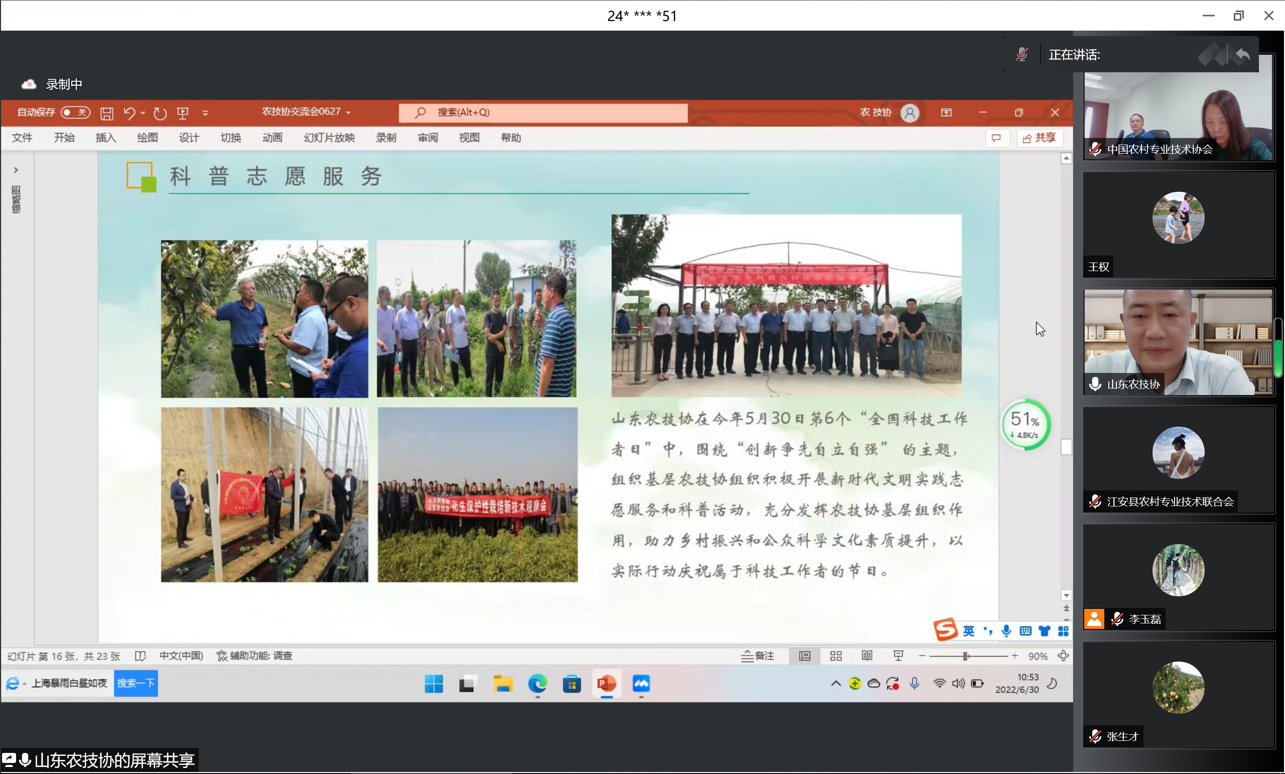1285x774 pixels.
Task: Click the 共享 button
Action: click(x=1039, y=138)
